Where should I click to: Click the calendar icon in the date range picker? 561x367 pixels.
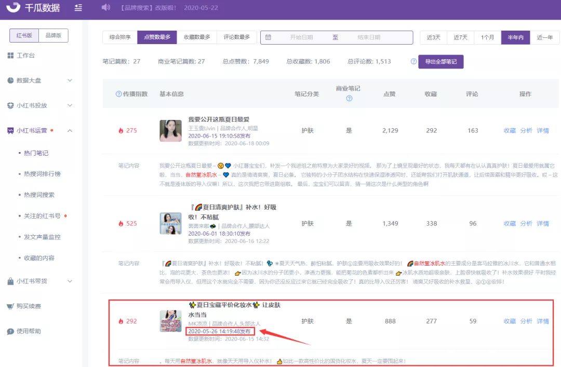(268, 37)
